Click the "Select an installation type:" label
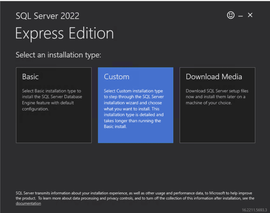The height and width of the screenshot is (213, 270). point(58,55)
